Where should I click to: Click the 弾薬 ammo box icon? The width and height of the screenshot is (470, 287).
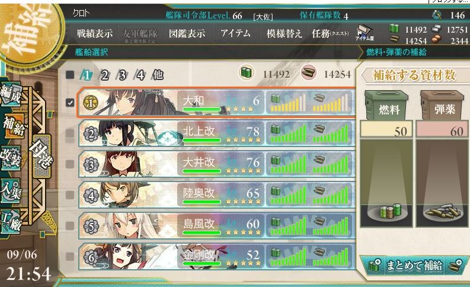coord(442,106)
